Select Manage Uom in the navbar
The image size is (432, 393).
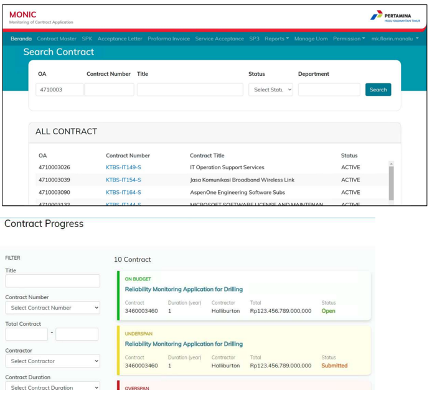311,39
